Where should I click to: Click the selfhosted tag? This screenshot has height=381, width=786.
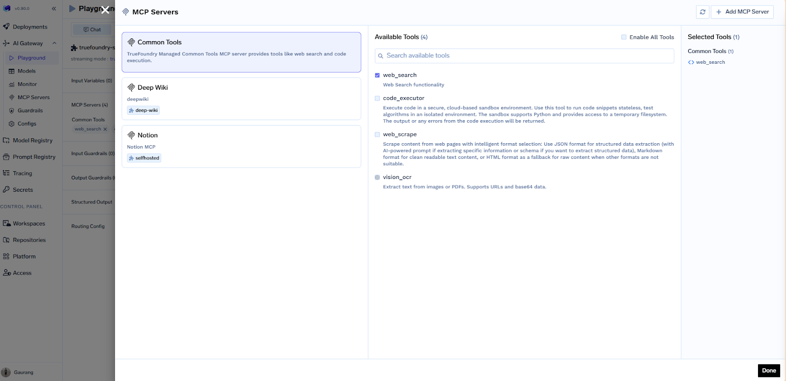[x=144, y=158]
